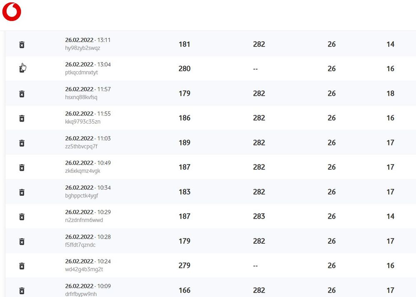Viewport: 416px width, 297px height.
Task: Click the 283 value in the 10:29 row
Action: [x=259, y=216]
